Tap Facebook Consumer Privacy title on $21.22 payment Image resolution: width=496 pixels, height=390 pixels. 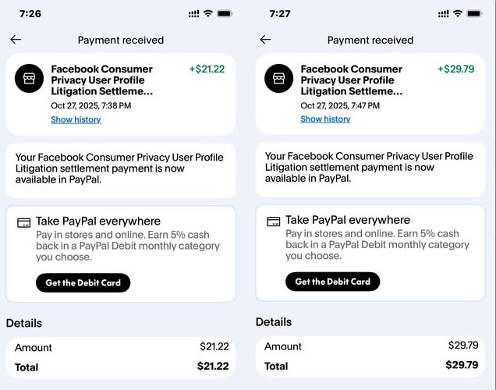coord(101,80)
